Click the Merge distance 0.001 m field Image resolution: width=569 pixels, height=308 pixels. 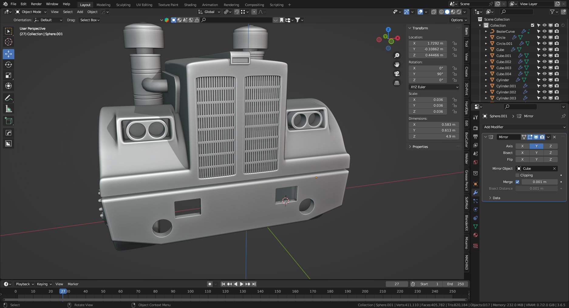point(540,182)
